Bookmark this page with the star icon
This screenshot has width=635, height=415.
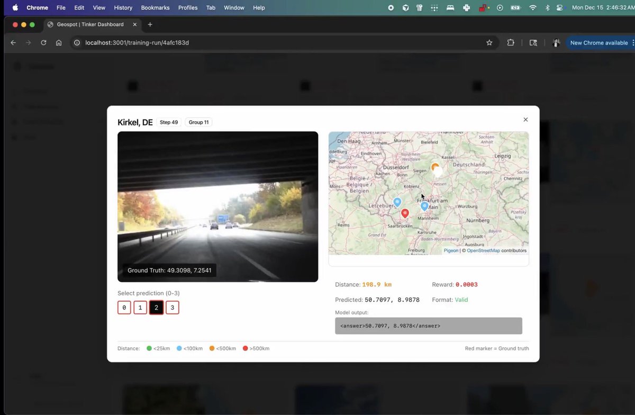pyautogui.click(x=489, y=43)
